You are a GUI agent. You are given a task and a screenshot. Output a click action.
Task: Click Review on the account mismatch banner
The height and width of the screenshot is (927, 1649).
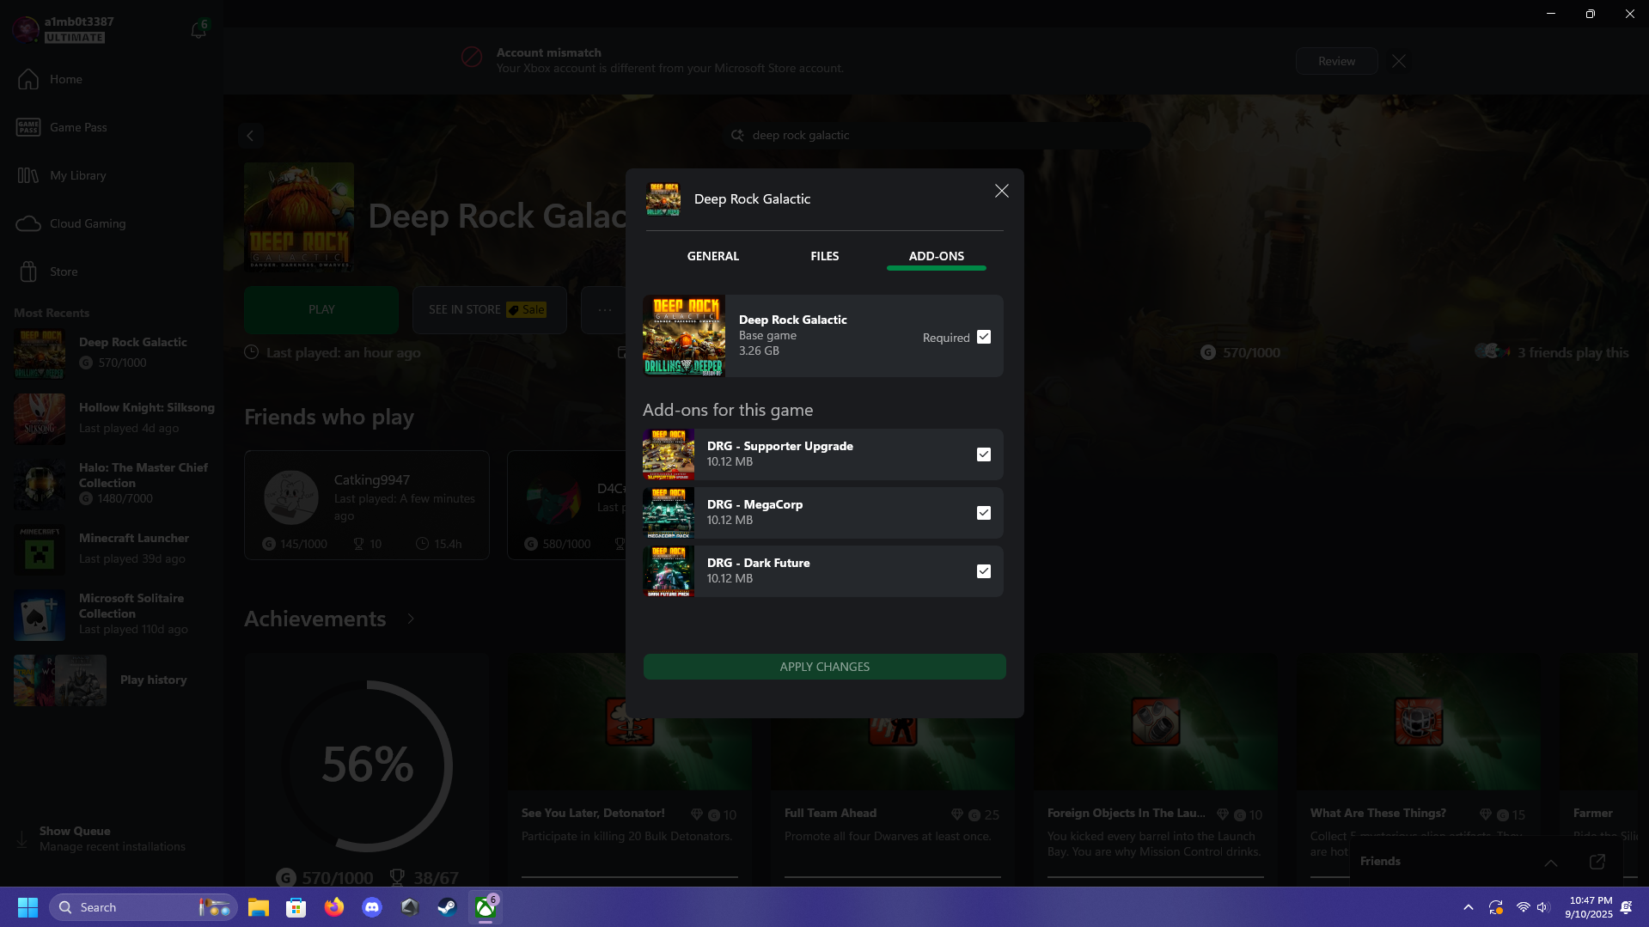coord(1336,61)
